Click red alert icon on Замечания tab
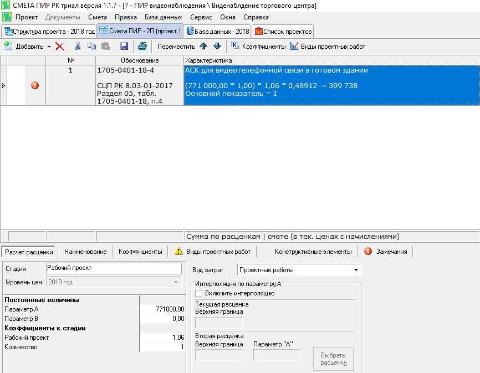Screen dimensions: 480x373 click(x=368, y=251)
